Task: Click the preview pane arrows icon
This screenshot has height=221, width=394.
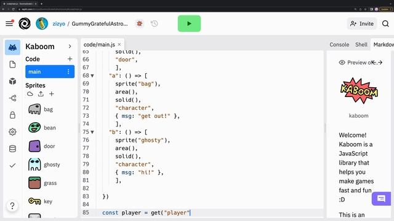Action: [377, 63]
